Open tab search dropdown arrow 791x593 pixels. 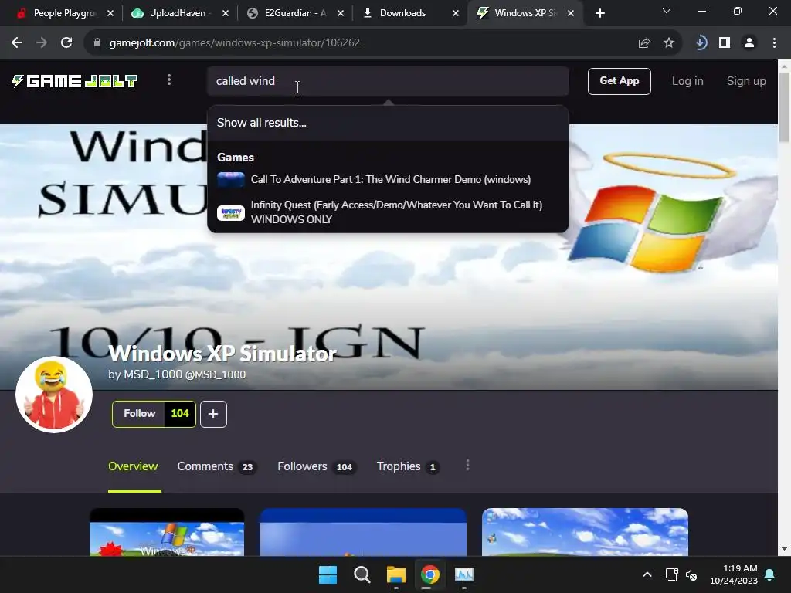click(x=667, y=11)
